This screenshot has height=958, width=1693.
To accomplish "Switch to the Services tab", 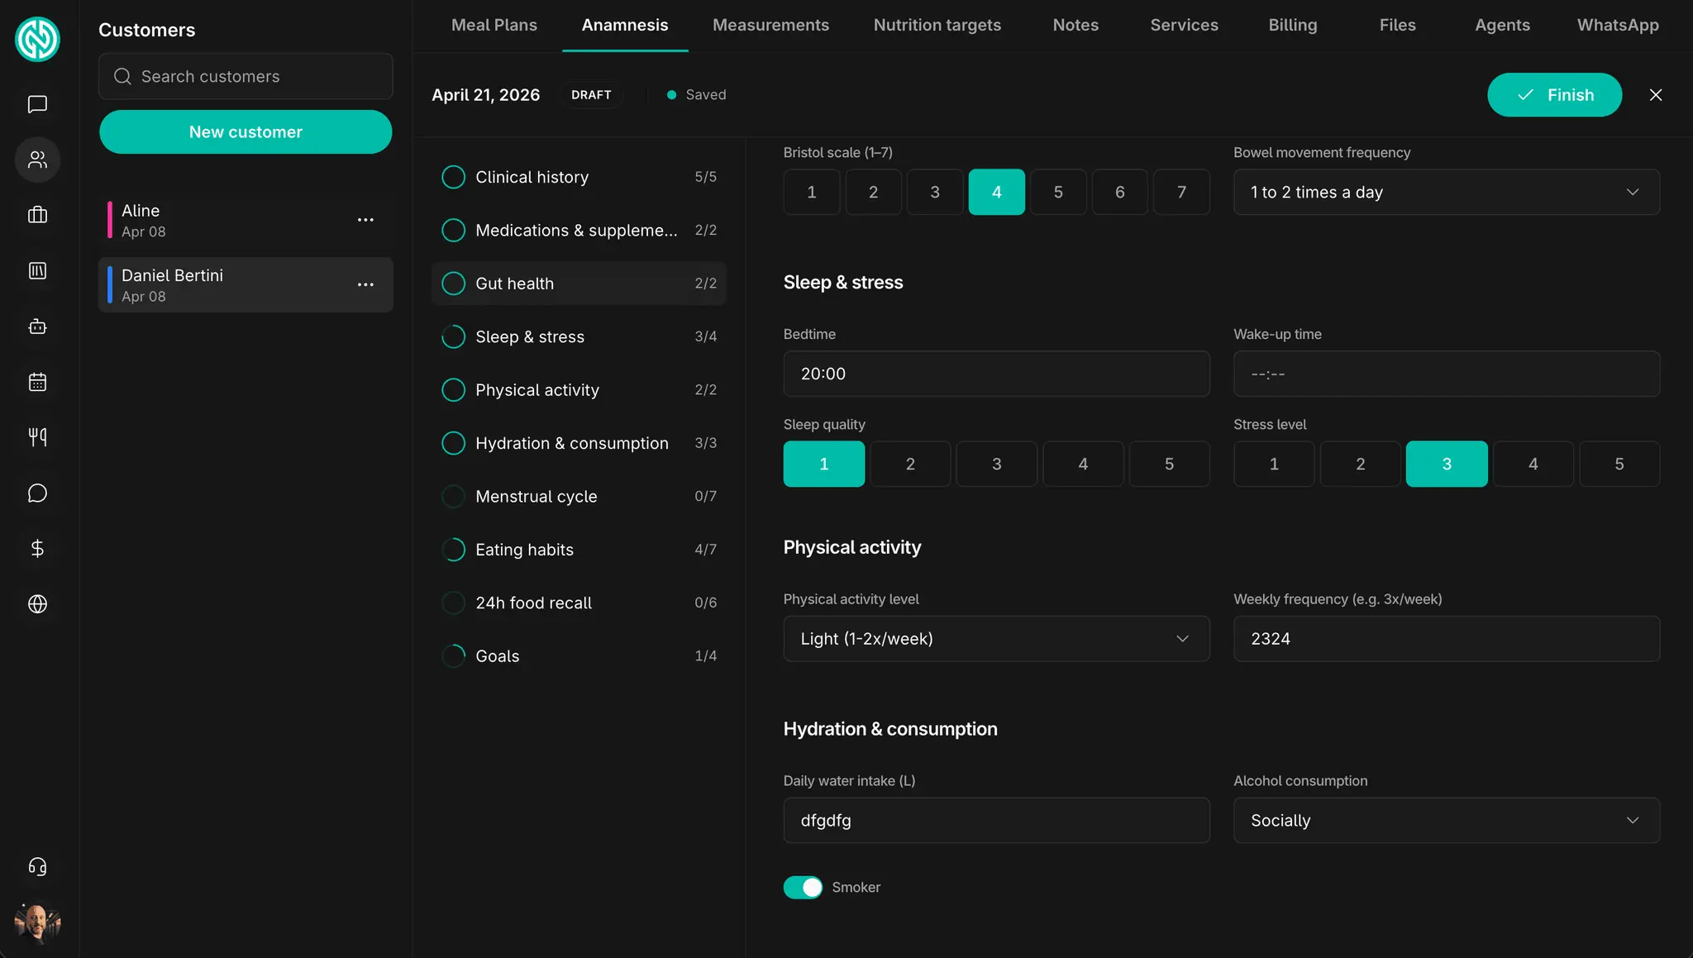I will 1184,25.
